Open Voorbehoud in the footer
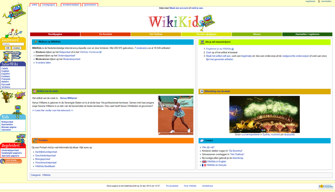The width and height of the screenshot is (335, 192). click(x=207, y=186)
